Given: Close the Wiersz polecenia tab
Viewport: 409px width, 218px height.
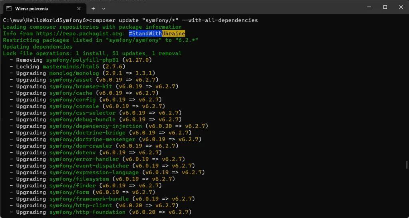Looking at the screenshot, I should (79, 9).
